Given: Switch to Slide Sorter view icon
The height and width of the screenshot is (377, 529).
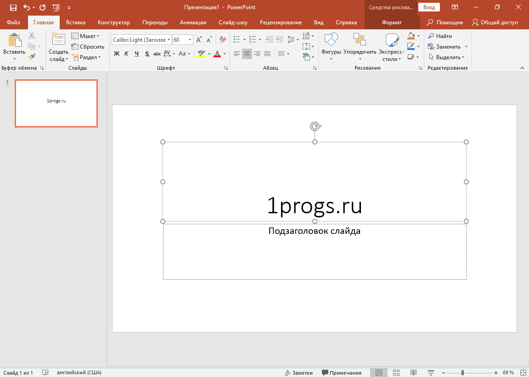Looking at the screenshot, I should (x=397, y=372).
